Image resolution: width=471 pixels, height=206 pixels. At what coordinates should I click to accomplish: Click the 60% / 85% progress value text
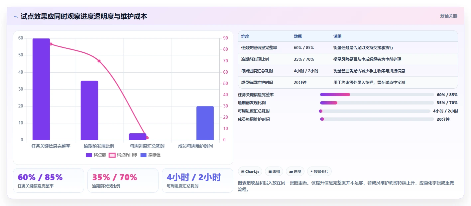click(x=447, y=95)
